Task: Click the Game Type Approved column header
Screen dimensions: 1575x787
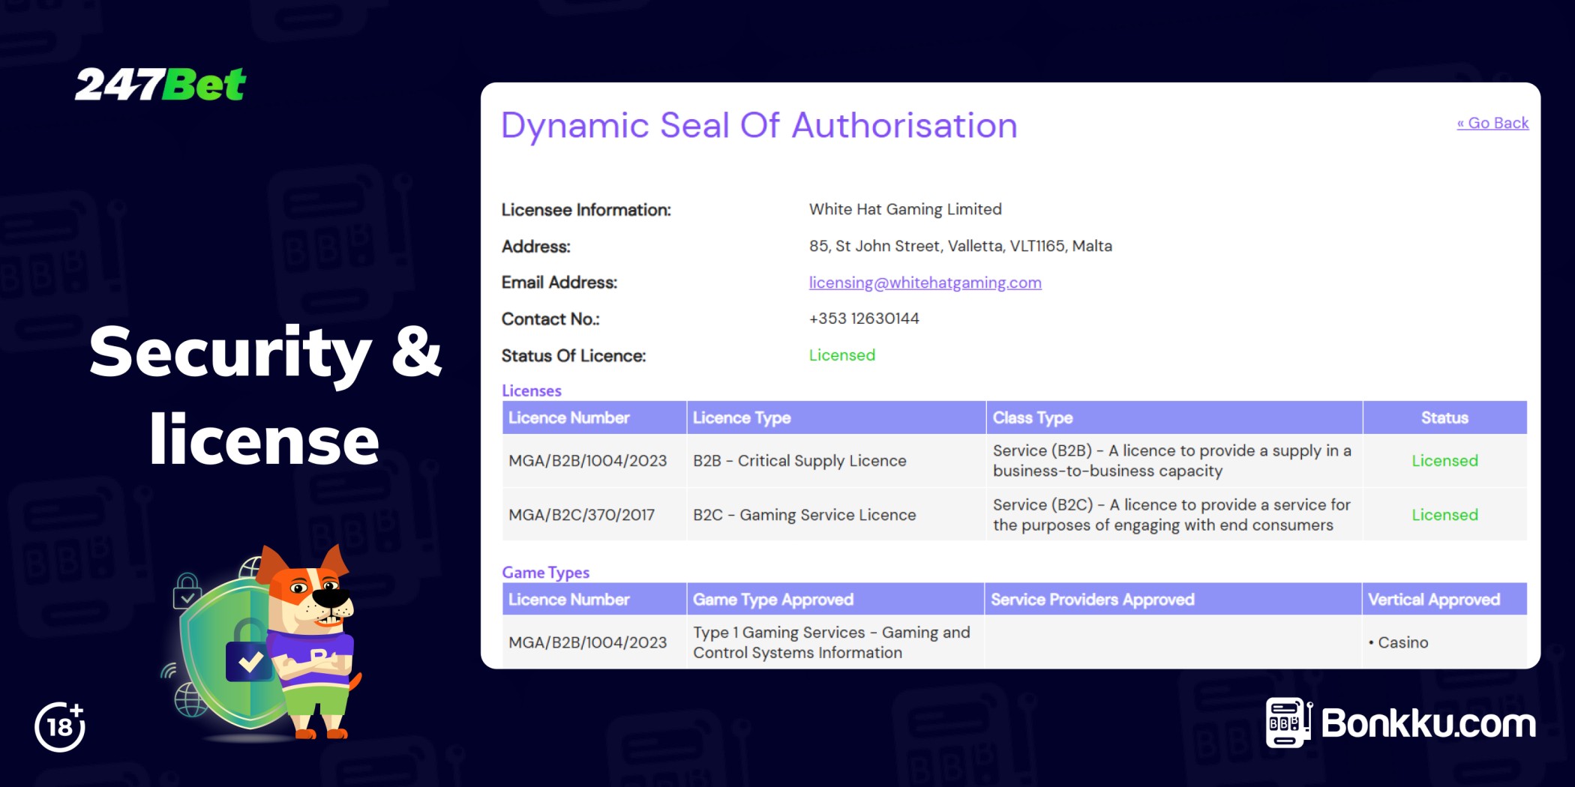Action: [772, 600]
